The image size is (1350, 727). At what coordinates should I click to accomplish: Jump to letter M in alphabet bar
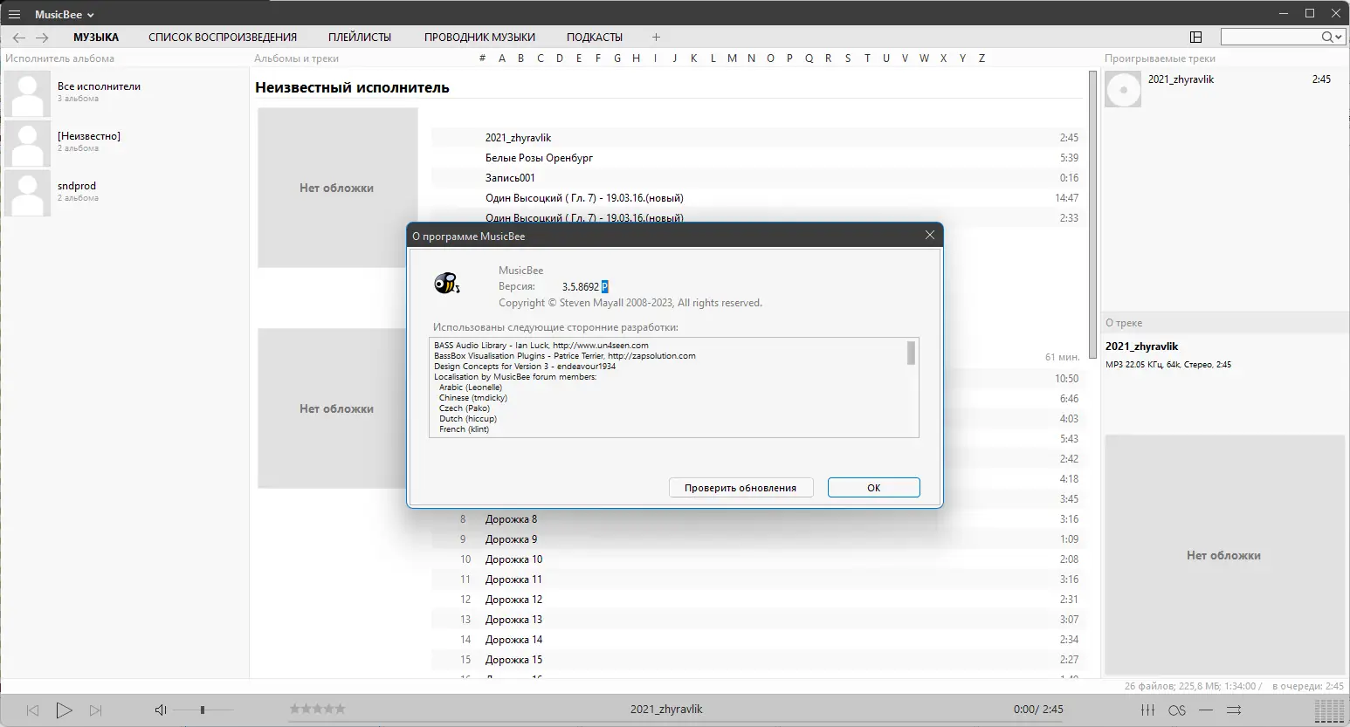pyautogui.click(x=732, y=58)
